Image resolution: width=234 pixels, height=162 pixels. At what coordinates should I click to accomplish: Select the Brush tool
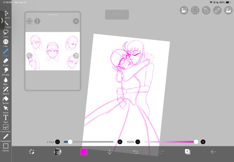pyautogui.click(x=6, y=53)
